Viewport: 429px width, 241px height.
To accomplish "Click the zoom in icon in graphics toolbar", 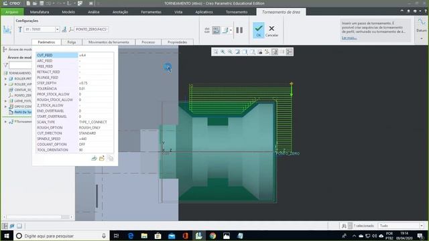I will pos(223,52).
